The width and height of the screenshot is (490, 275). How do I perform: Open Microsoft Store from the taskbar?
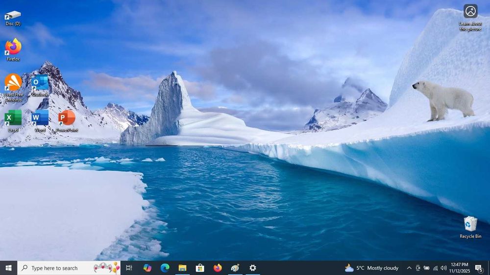pos(200,268)
